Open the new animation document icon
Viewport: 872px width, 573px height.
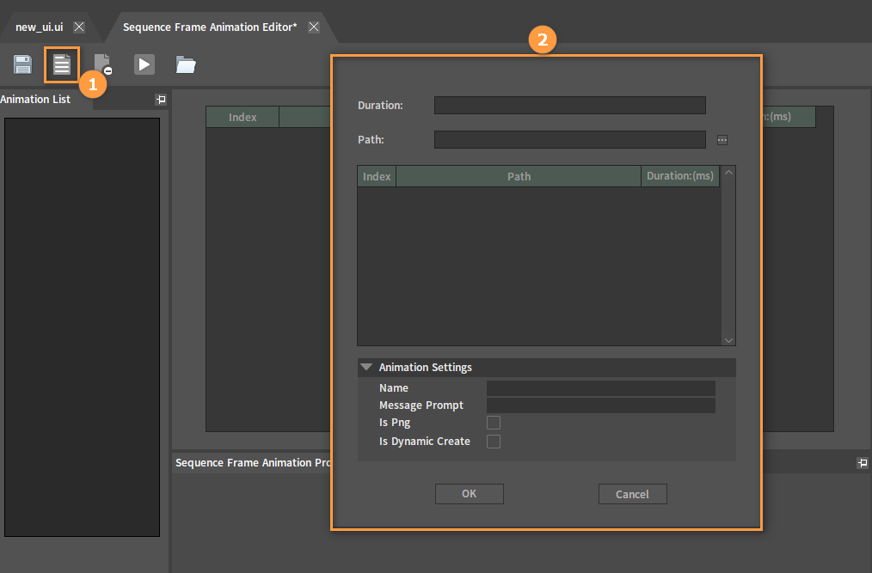(62, 64)
